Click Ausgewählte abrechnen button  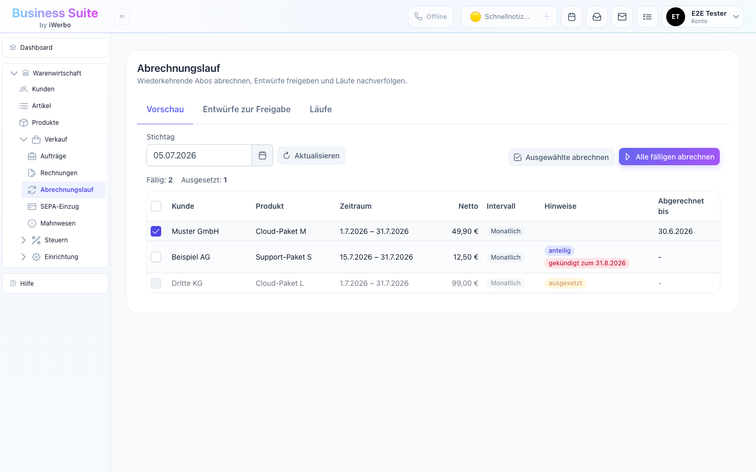pyautogui.click(x=561, y=157)
